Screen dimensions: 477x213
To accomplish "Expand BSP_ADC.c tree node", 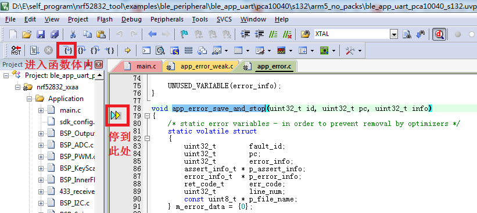I will pyautogui.click(x=41, y=145).
